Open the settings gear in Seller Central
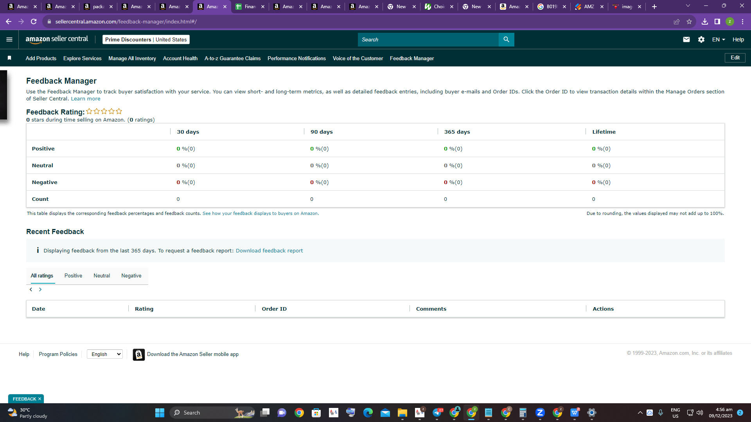 click(701, 39)
